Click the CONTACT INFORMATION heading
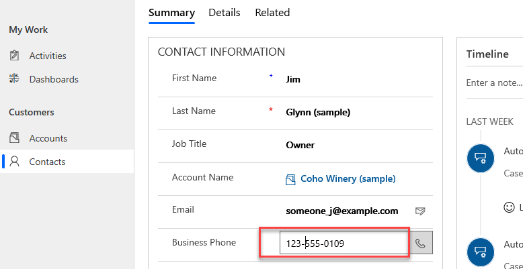 [x=221, y=52]
